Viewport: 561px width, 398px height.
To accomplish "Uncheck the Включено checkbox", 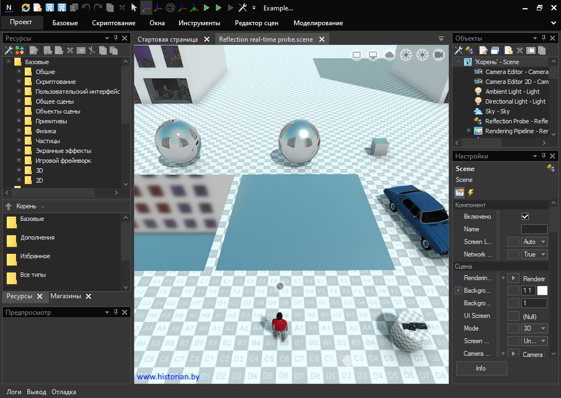I will [525, 217].
